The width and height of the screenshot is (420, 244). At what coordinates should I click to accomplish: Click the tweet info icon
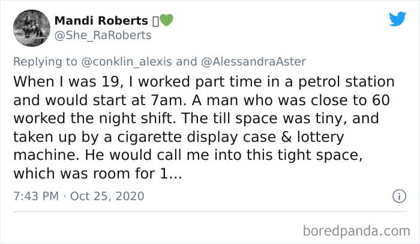pos(396,197)
